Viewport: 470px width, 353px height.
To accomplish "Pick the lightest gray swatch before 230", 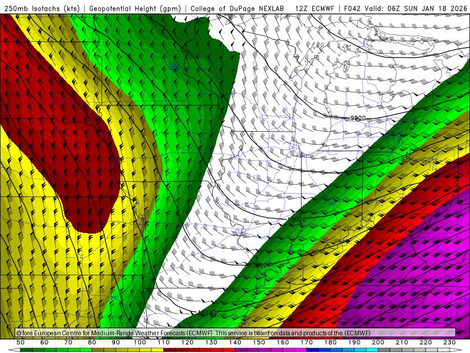I will [x=444, y=350].
